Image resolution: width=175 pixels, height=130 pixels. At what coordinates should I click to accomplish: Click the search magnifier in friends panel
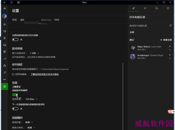[x=170, y=25]
